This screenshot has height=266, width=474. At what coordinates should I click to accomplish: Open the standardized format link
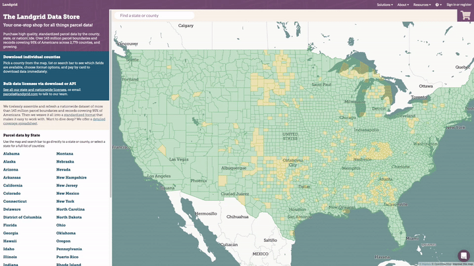(80, 115)
